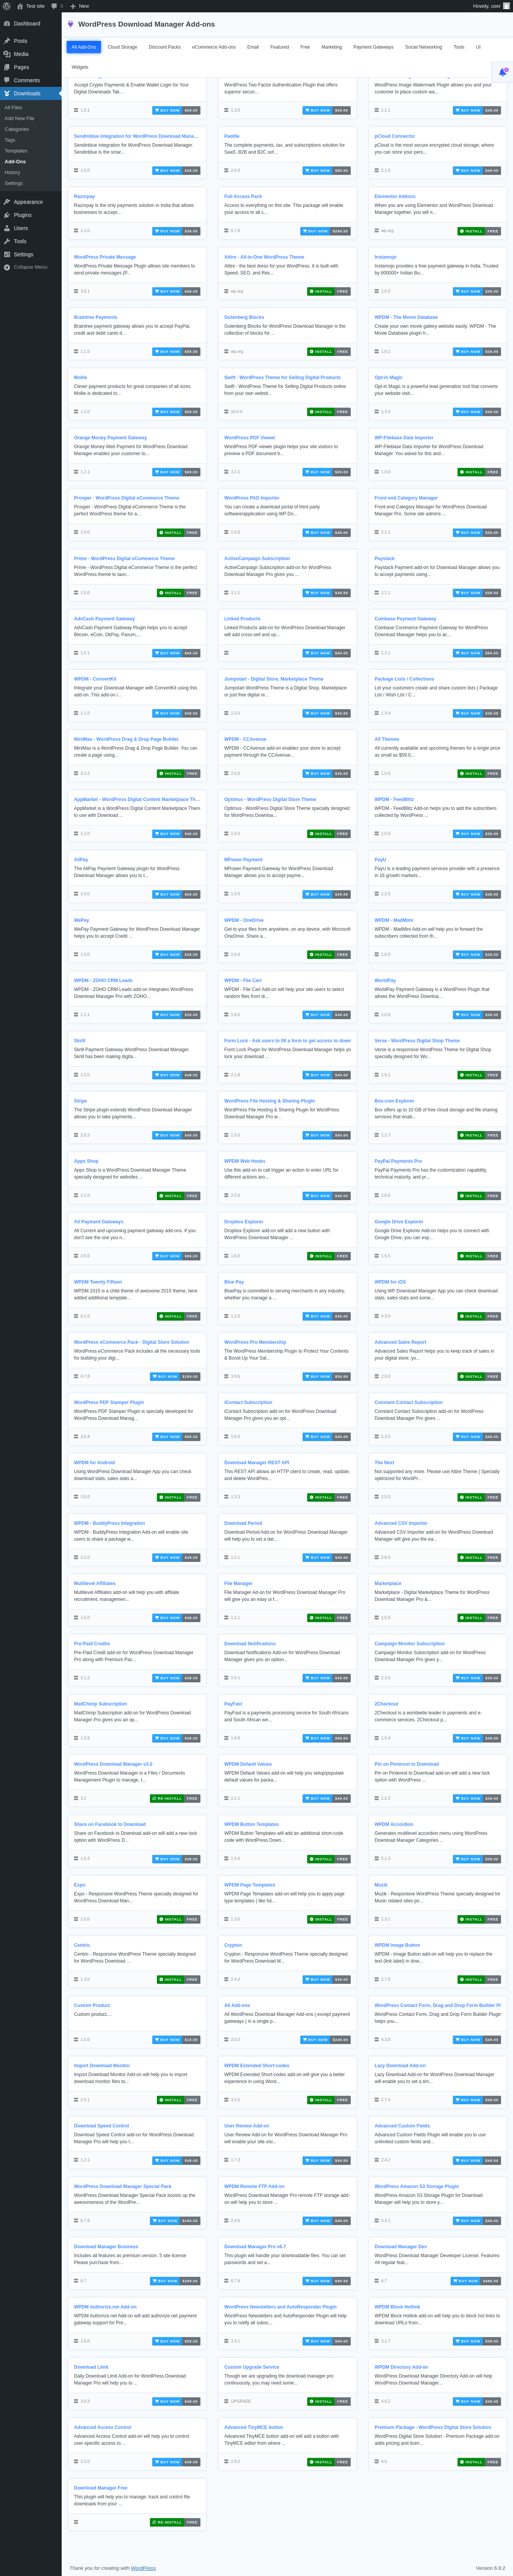513x2576 pixels.
Task: Switch to Cloud Storage tab
Action: 123,47
